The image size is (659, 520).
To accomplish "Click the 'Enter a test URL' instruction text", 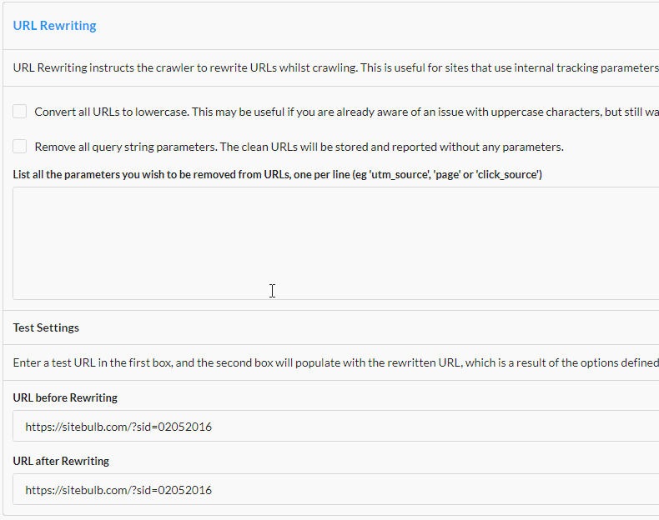I will click(x=336, y=362).
